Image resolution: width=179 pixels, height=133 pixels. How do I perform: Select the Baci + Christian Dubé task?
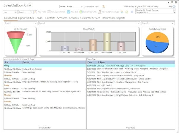(131, 72)
